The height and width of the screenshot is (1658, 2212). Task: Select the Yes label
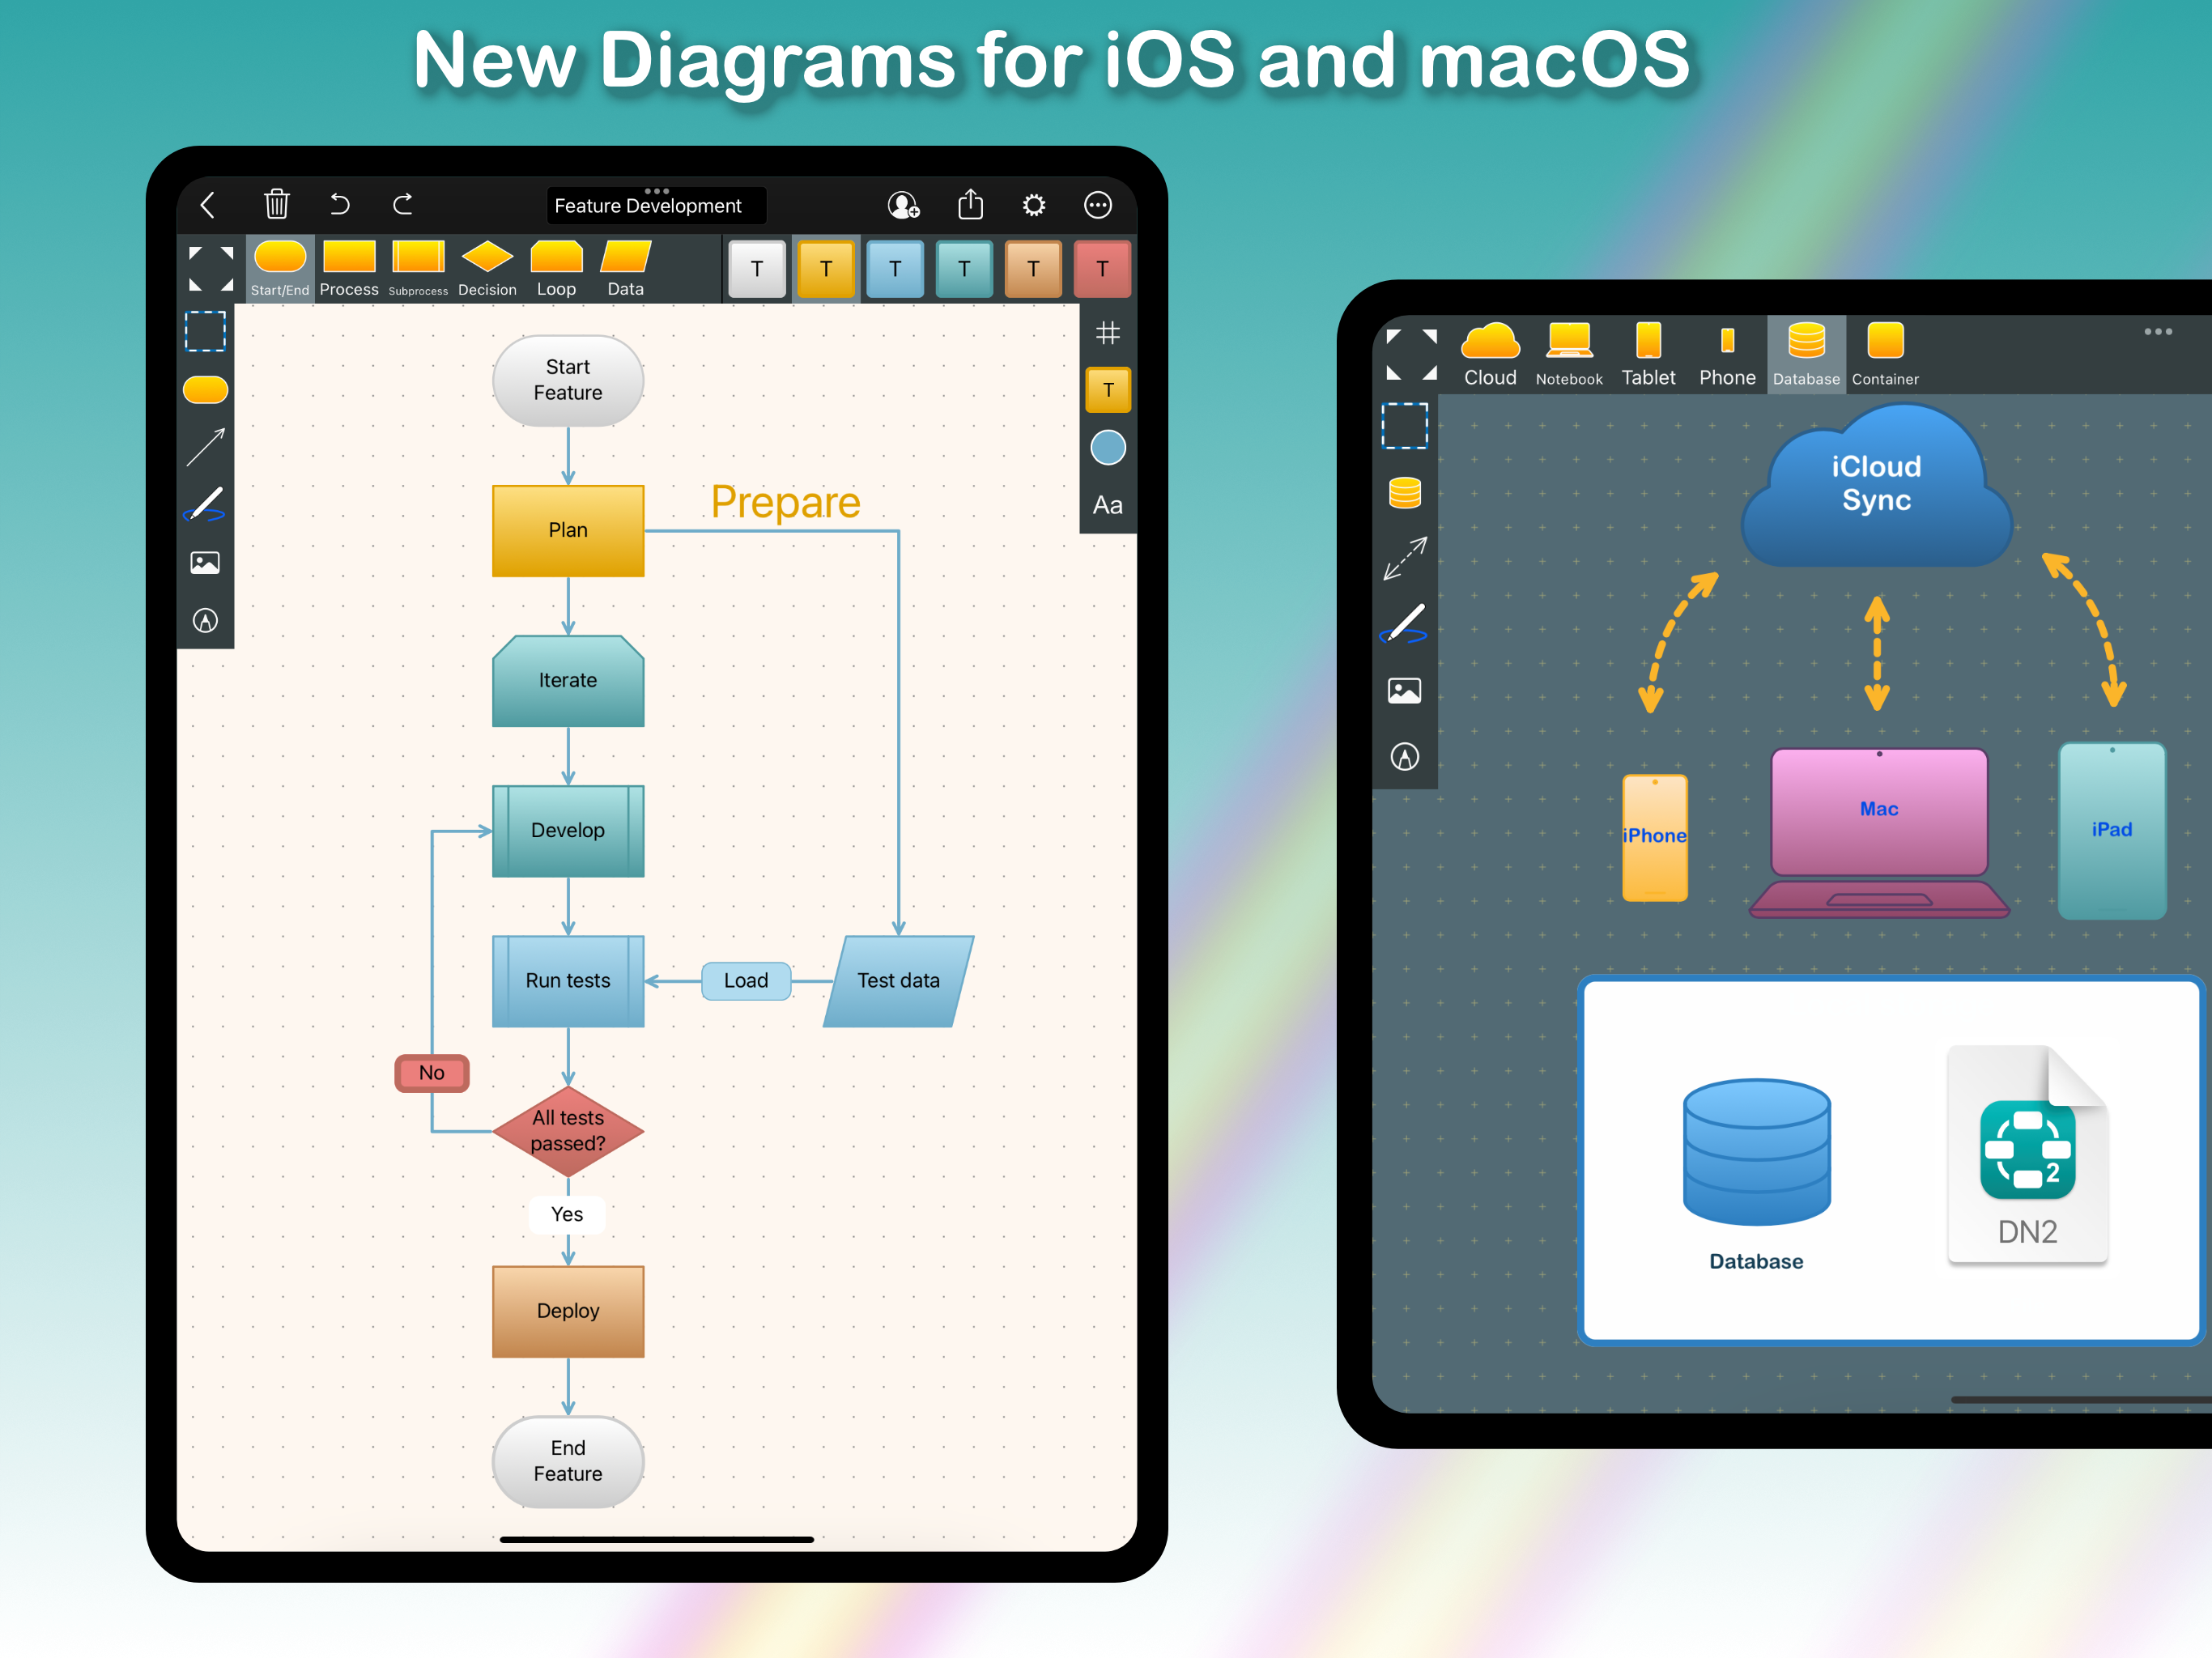pos(567,1214)
